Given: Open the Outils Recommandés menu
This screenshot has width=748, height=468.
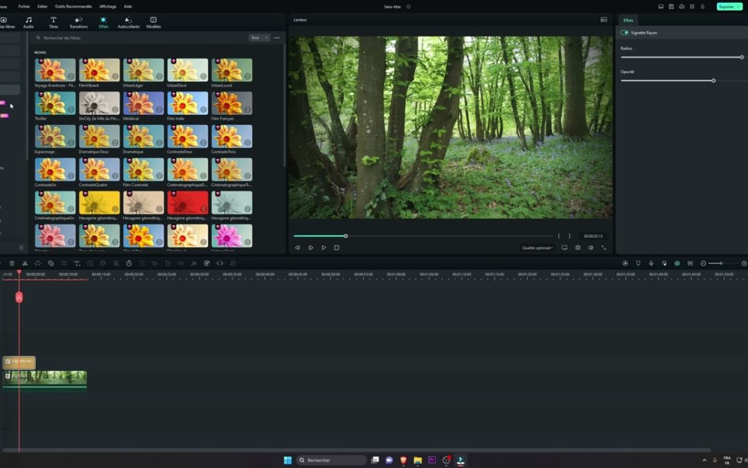Looking at the screenshot, I should click(73, 7).
